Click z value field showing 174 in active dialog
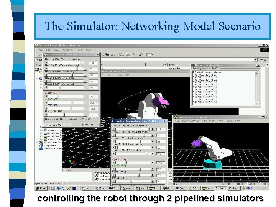 tap(161, 175)
